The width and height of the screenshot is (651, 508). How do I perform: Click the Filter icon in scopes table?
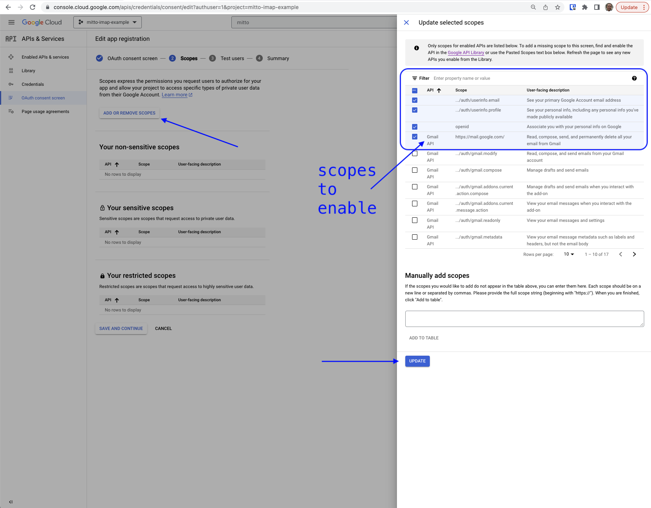pyautogui.click(x=415, y=78)
